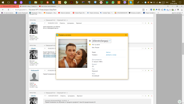The width and height of the screenshot is (184, 104).
Task: Launch Yandex Browser from the taskbar
Action: coord(101,2)
